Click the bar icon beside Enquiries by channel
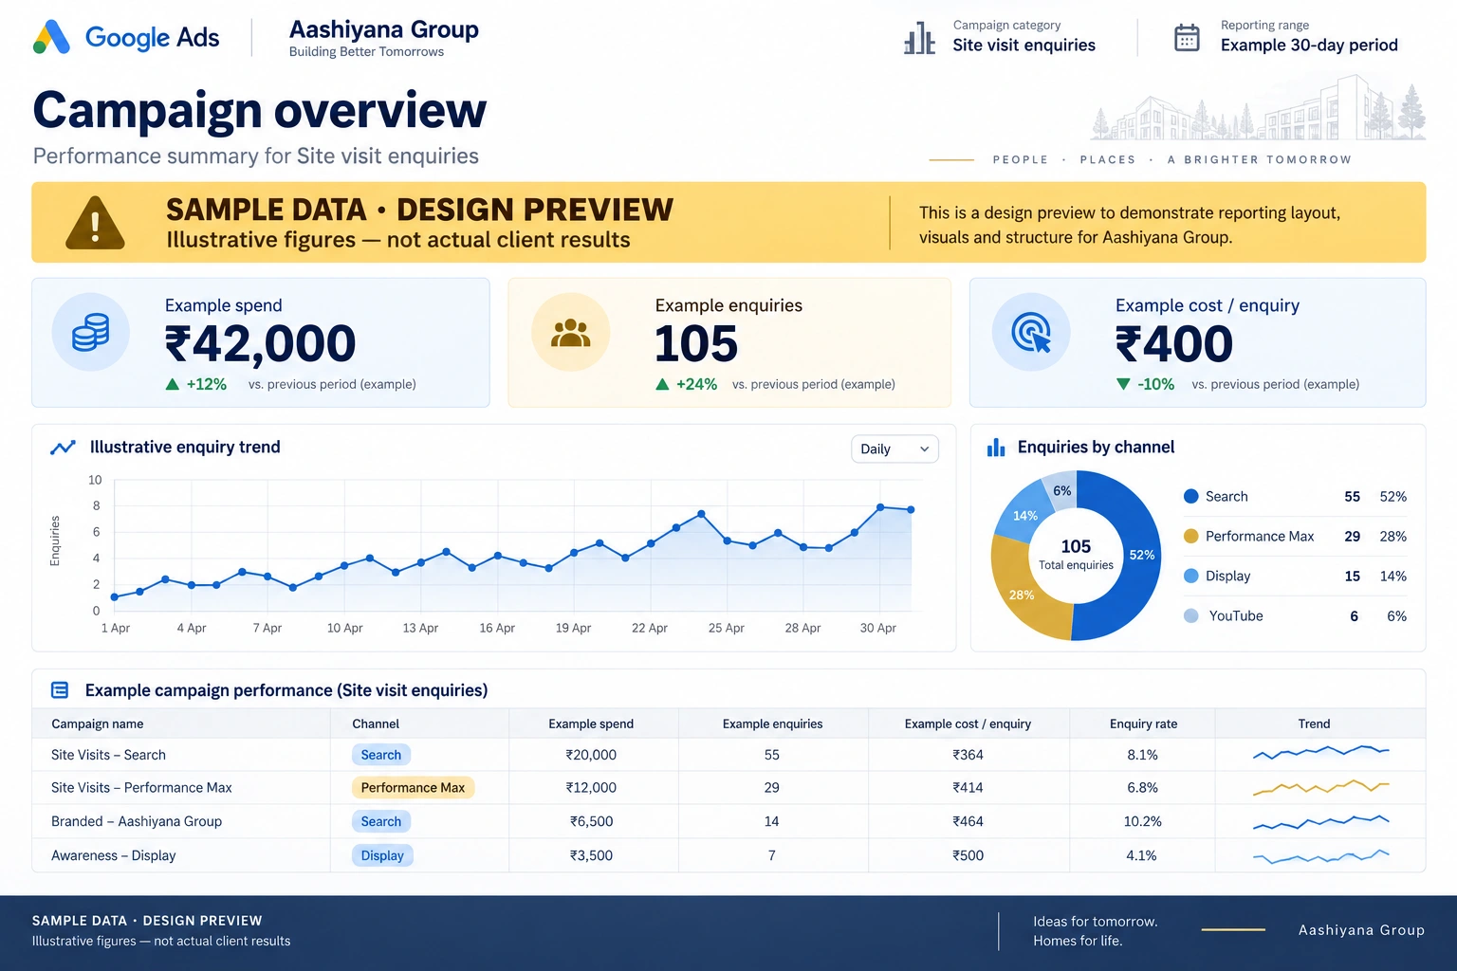 [x=996, y=448]
